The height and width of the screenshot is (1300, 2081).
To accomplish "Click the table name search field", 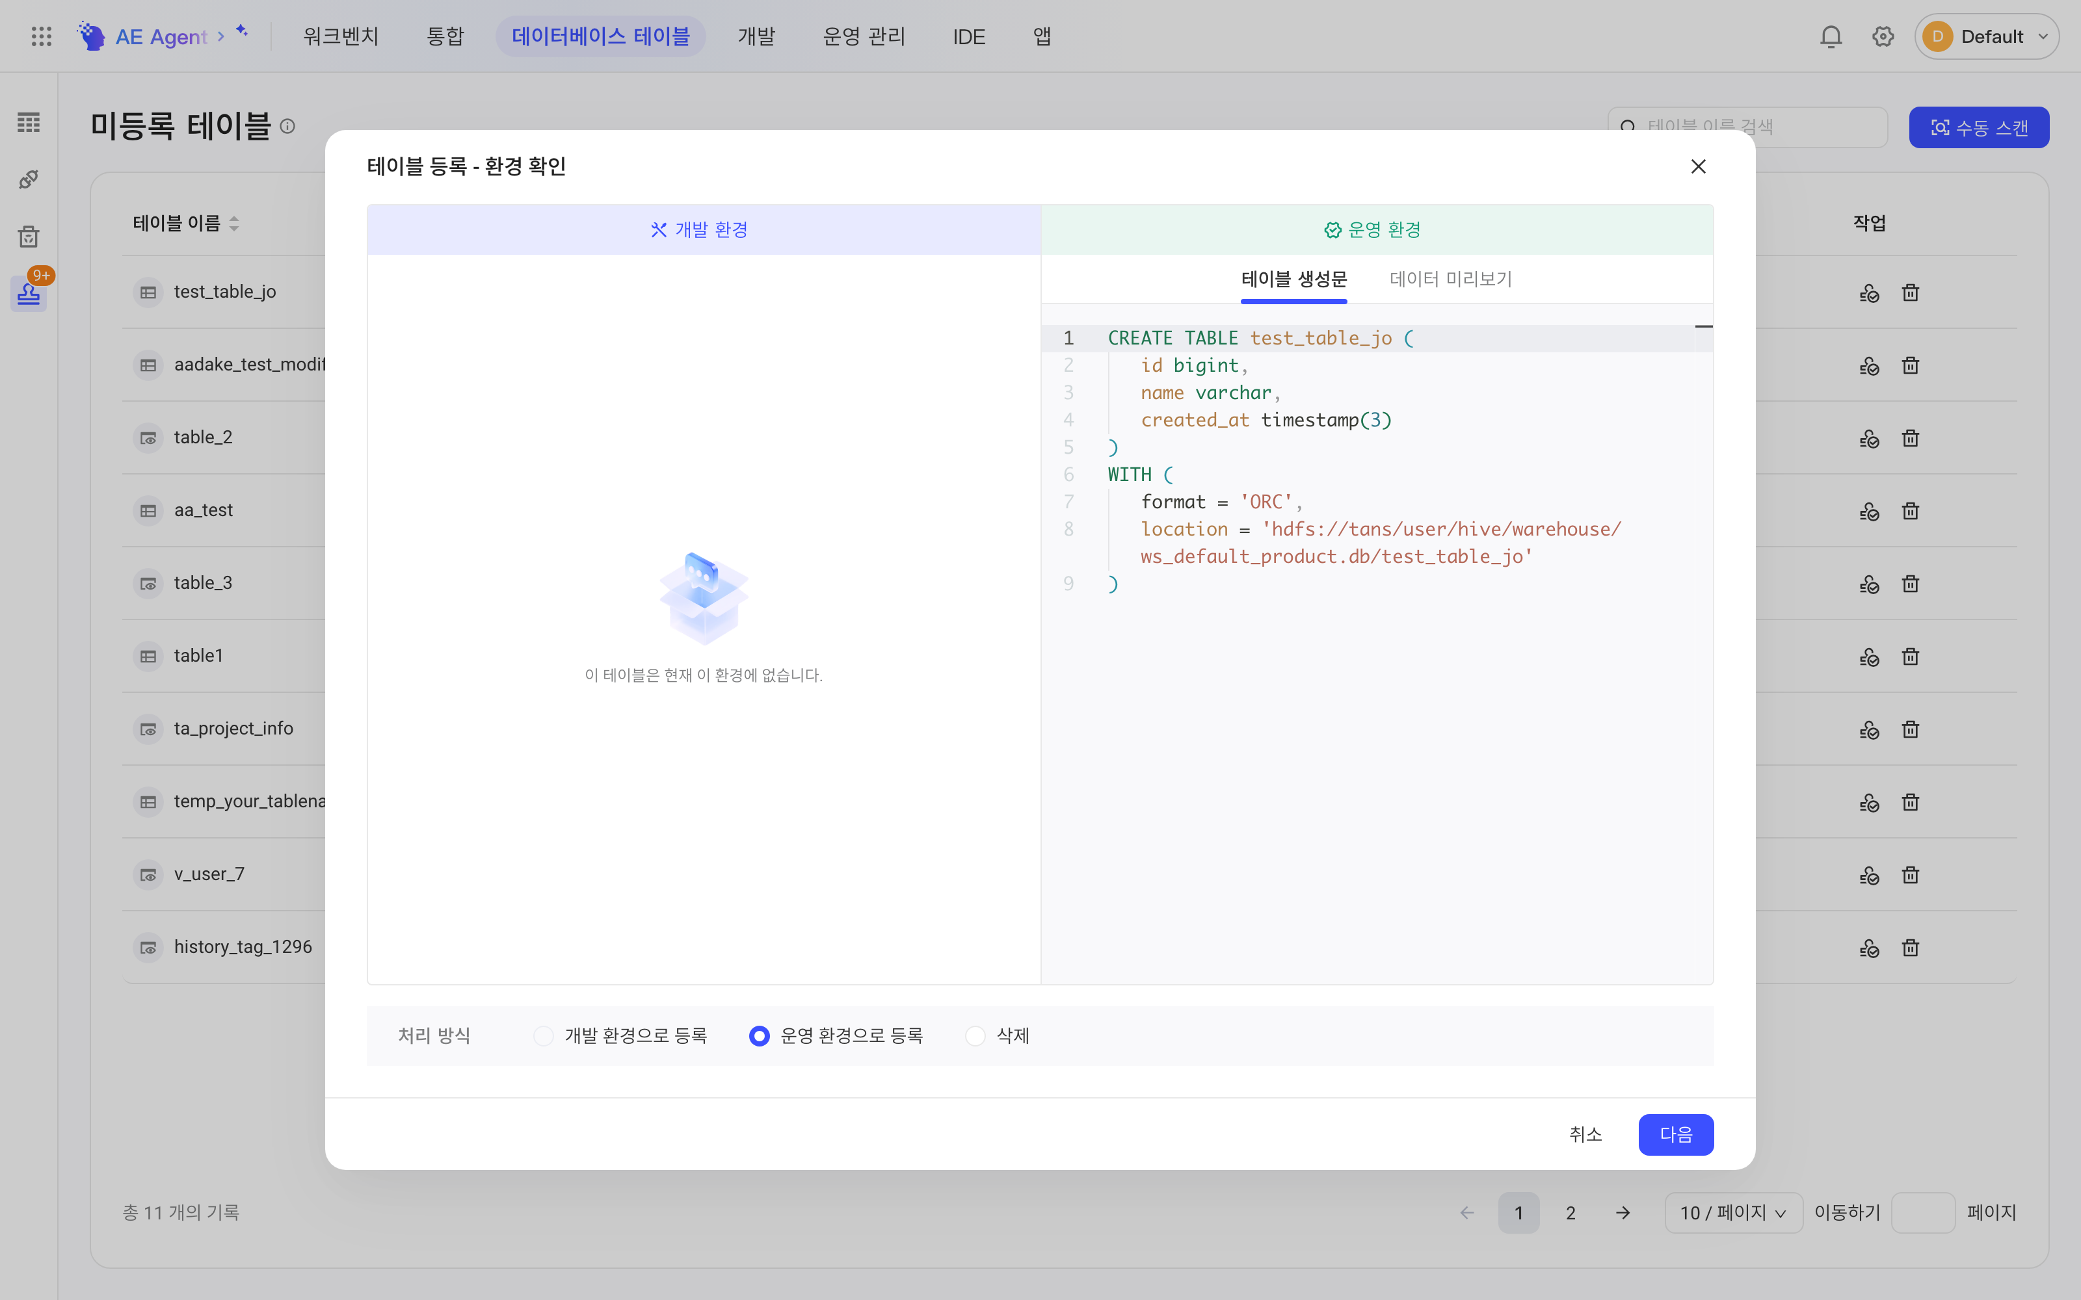I will 1747,127.
